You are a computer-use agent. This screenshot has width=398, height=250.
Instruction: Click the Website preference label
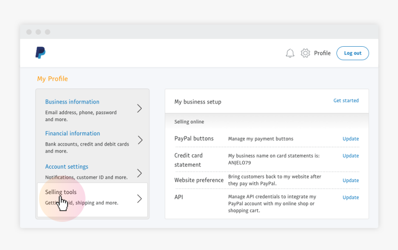pyautogui.click(x=199, y=180)
